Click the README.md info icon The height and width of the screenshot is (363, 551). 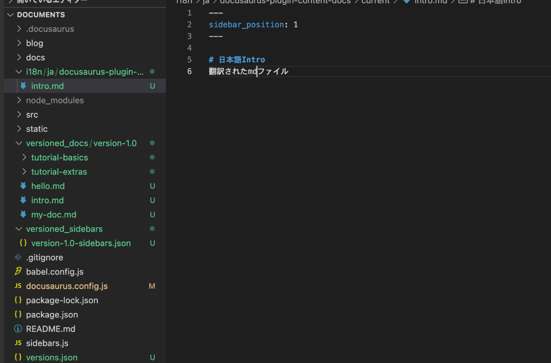tap(18, 328)
